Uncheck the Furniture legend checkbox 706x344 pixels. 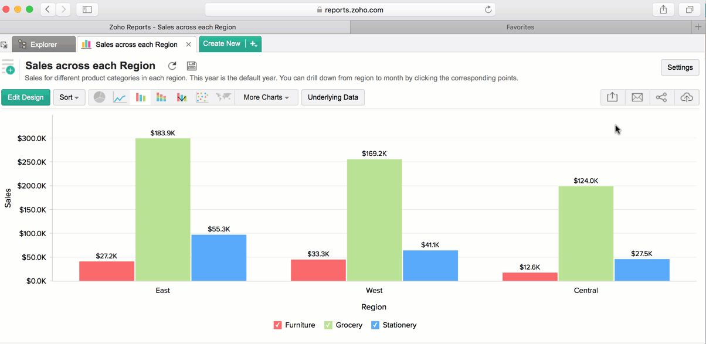tap(277, 325)
